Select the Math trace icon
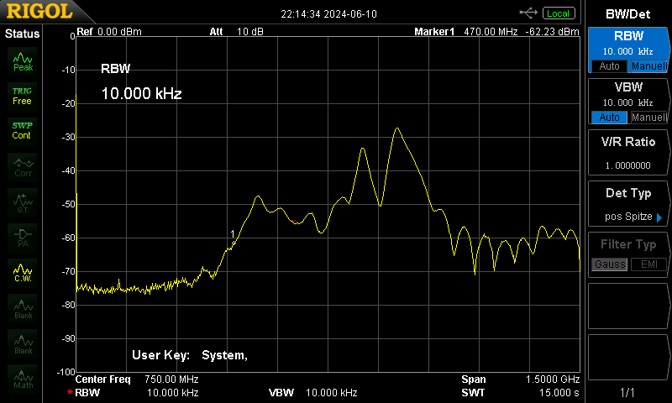 tap(23, 379)
